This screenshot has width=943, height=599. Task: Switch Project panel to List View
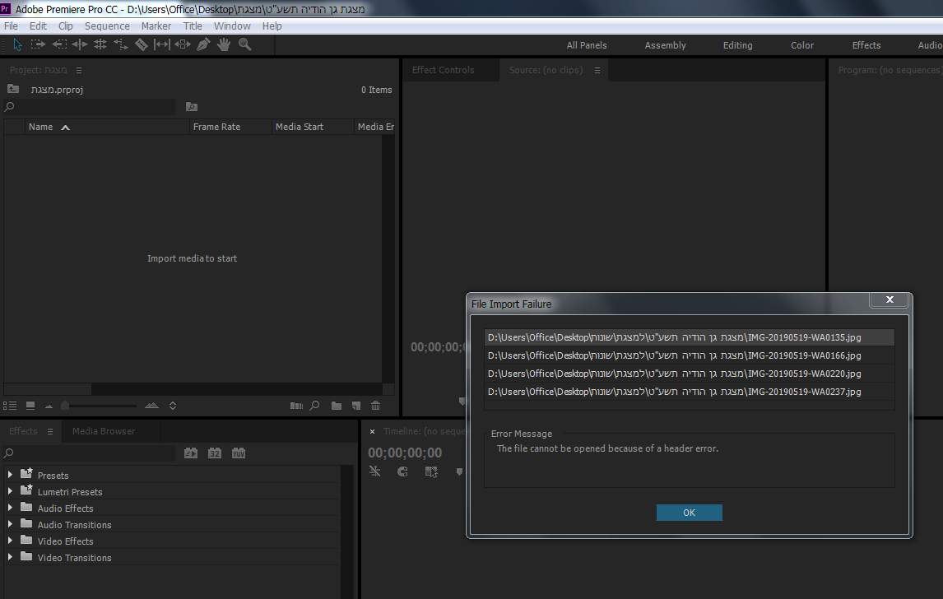pos(10,406)
